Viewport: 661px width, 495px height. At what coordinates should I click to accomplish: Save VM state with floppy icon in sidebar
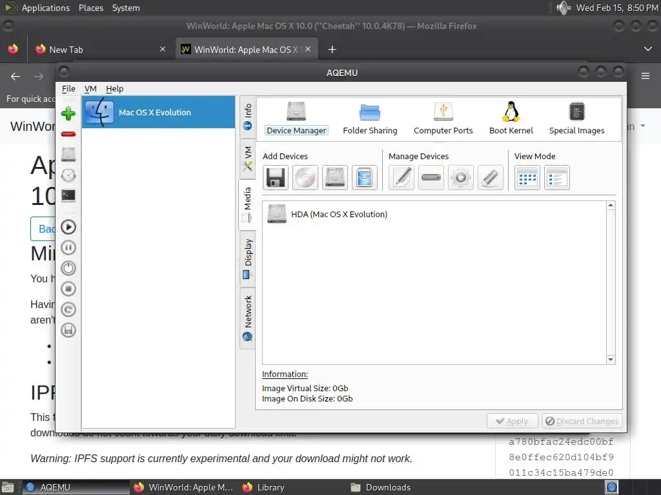click(x=68, y=330)
